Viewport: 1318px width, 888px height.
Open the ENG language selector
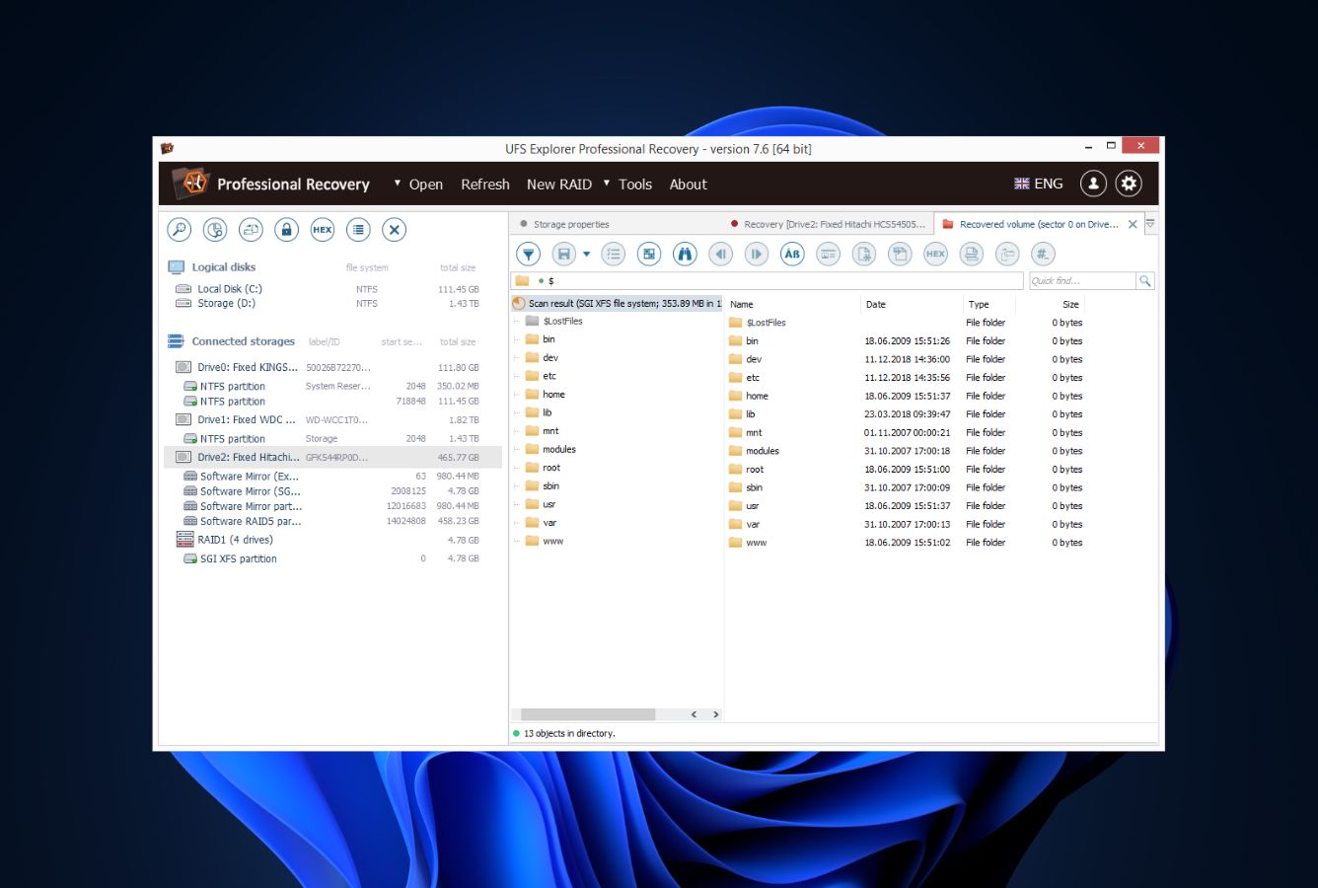[1039, 184]
